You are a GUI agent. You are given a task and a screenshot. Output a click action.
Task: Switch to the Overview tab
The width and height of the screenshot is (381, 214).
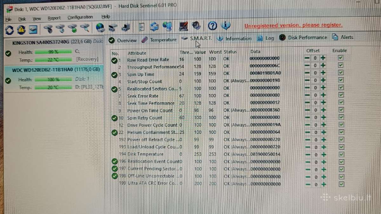click(123, 41)
